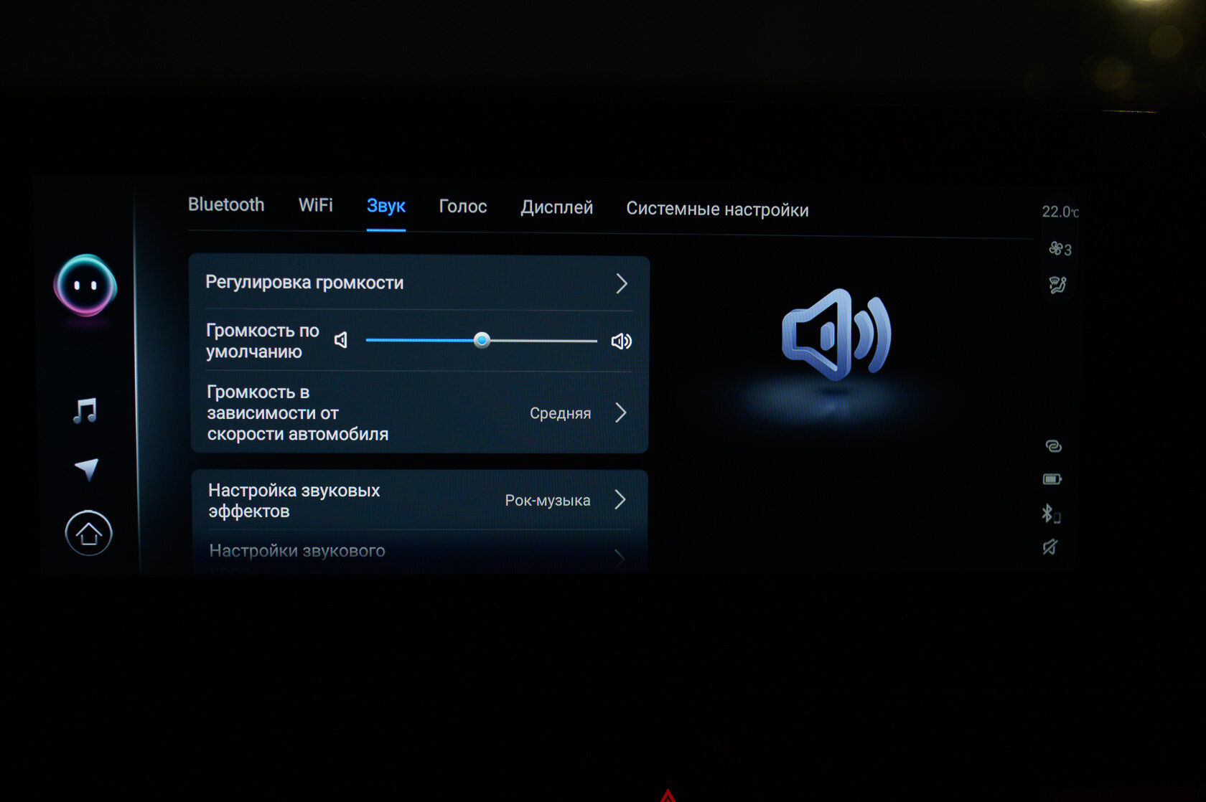Tap the Рок-музыка value
The image size is (1206, 802).
548,500
